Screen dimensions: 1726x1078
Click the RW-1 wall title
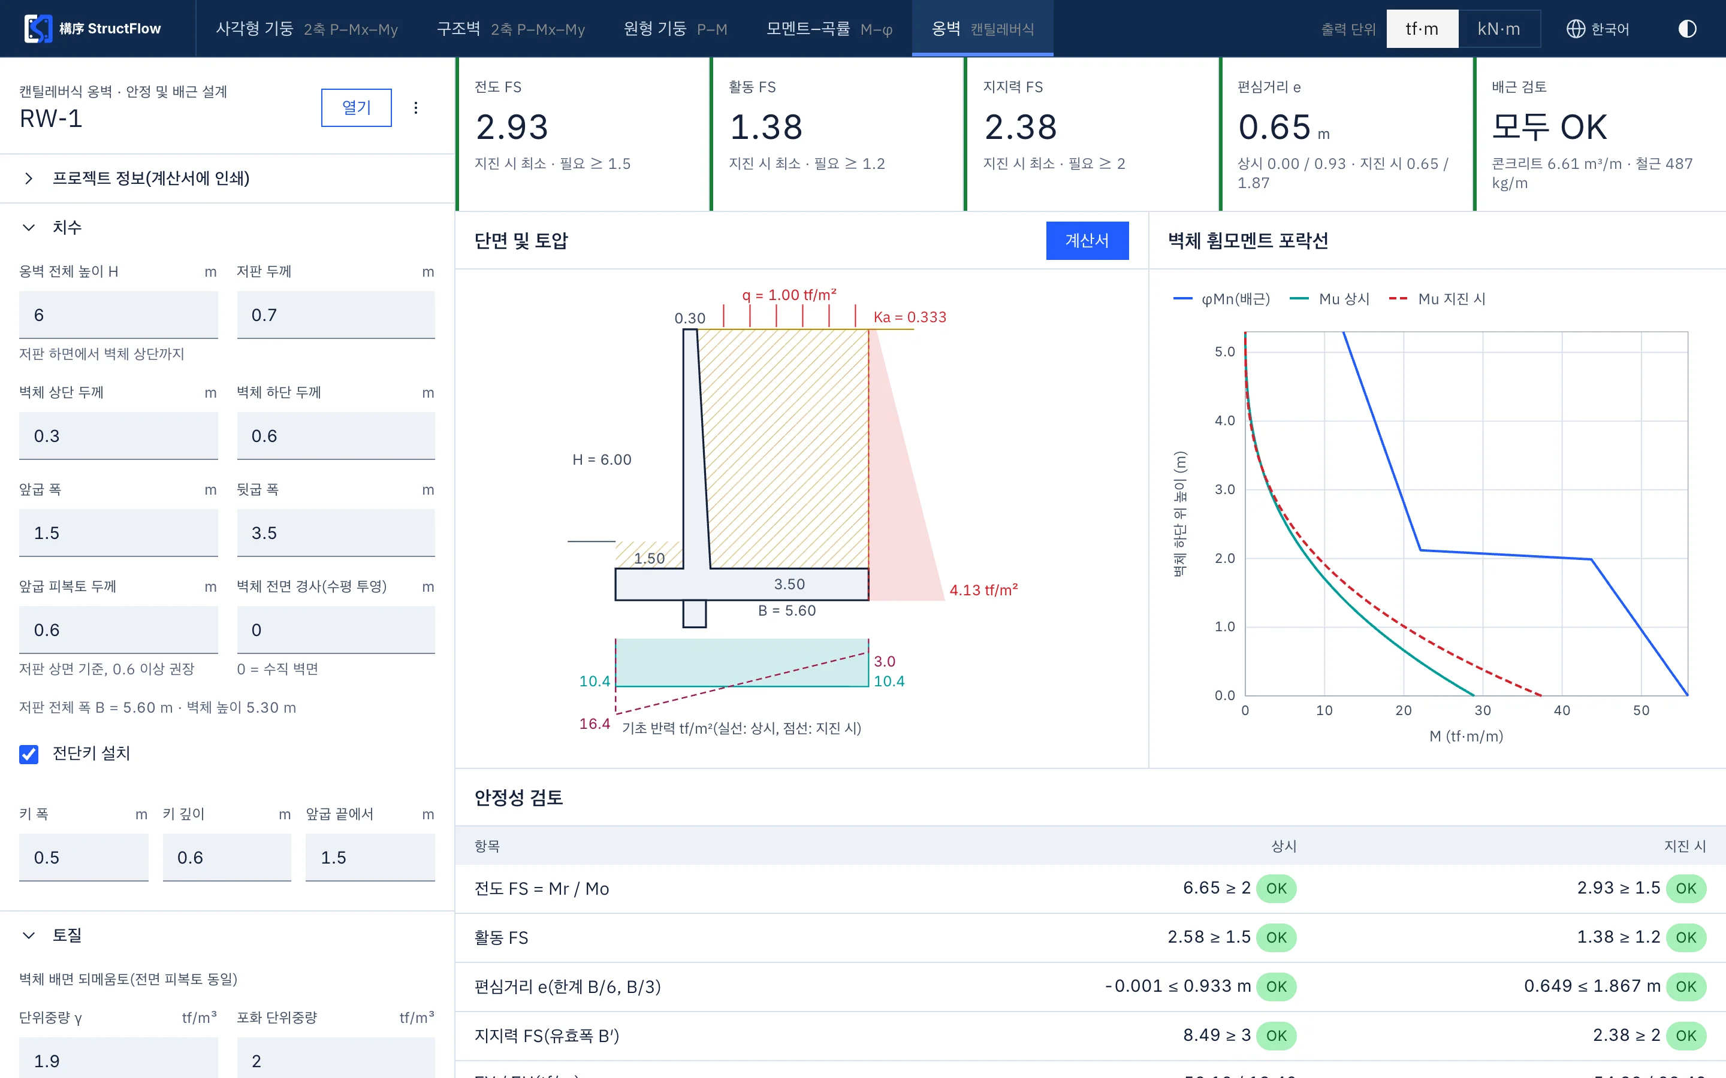pos(52,119)
